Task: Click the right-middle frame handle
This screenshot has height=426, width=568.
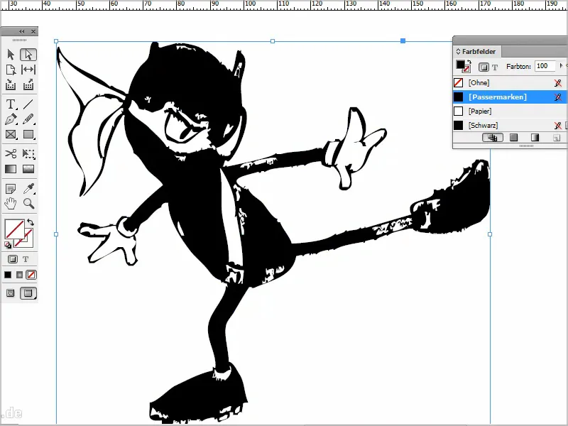Action: [490, 234]
